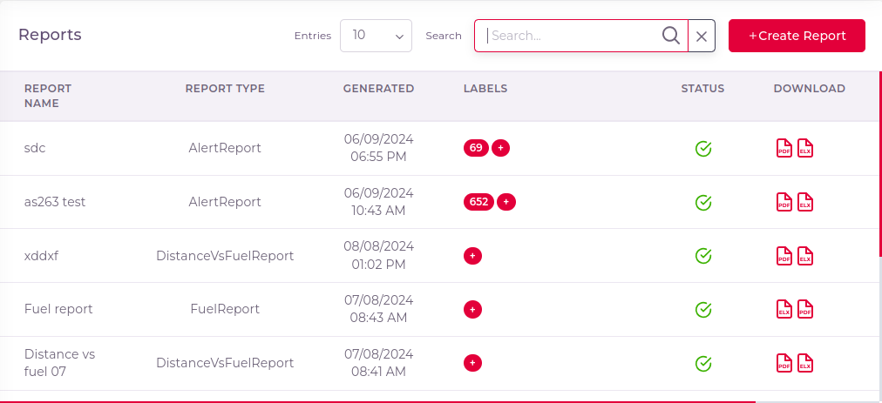This screenshot has width=882, height=403.
Task: Click DistanceVsFuelReport in Distance vs fuel 07 row
Action: [x=225, y=363]
